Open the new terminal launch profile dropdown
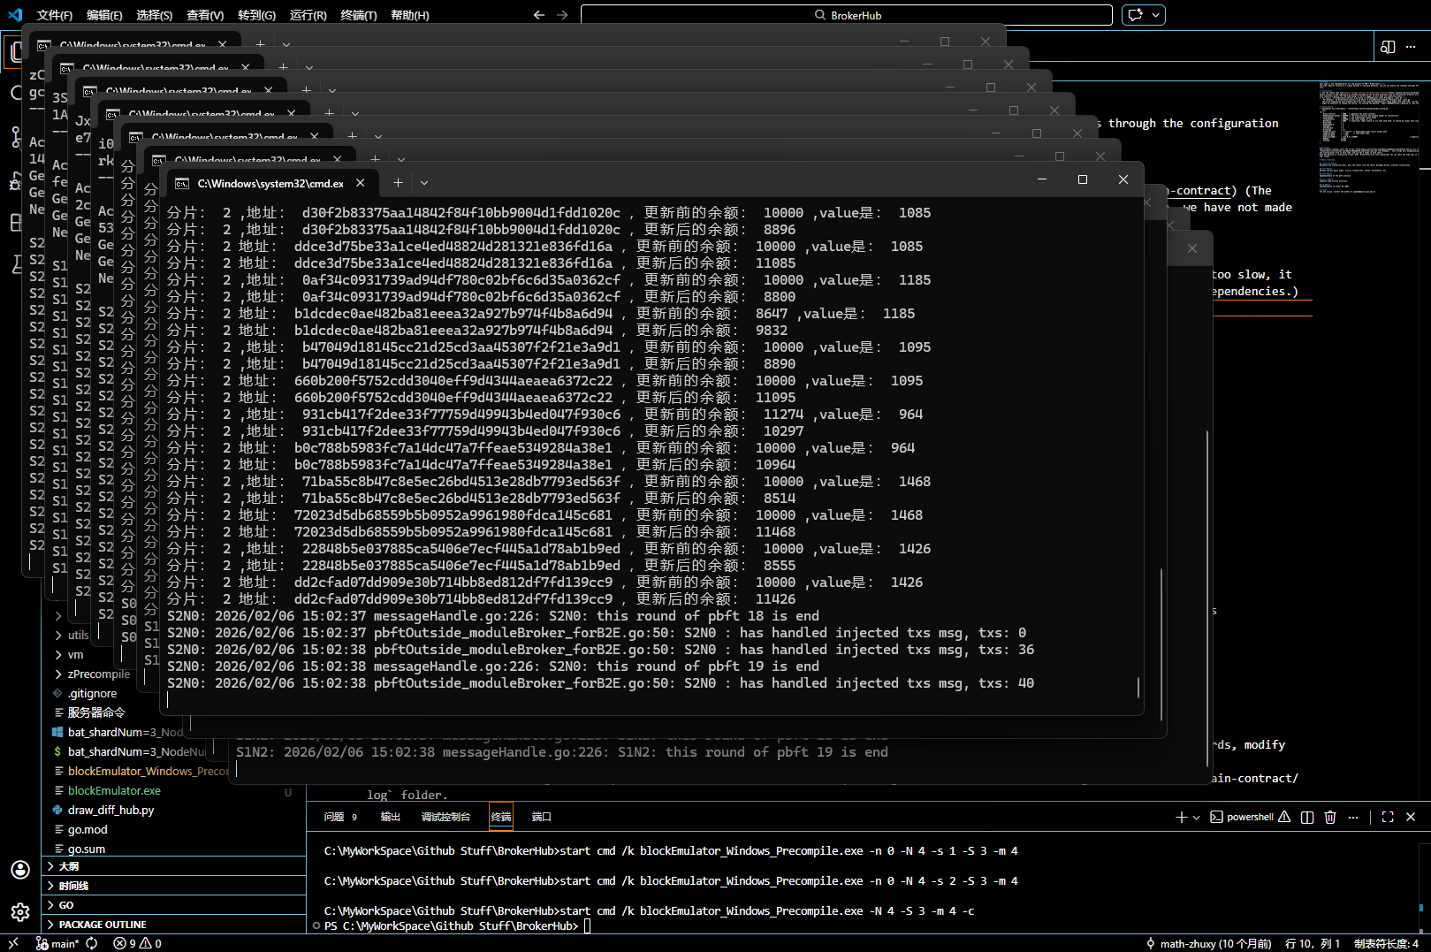Viewport: 1431px width, 952px height. [1197, 817]
